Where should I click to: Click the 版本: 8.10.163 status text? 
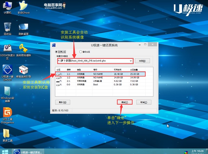60,110
